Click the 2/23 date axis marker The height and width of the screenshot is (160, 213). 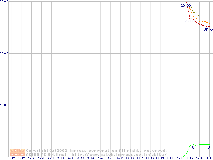pos(189,158)
